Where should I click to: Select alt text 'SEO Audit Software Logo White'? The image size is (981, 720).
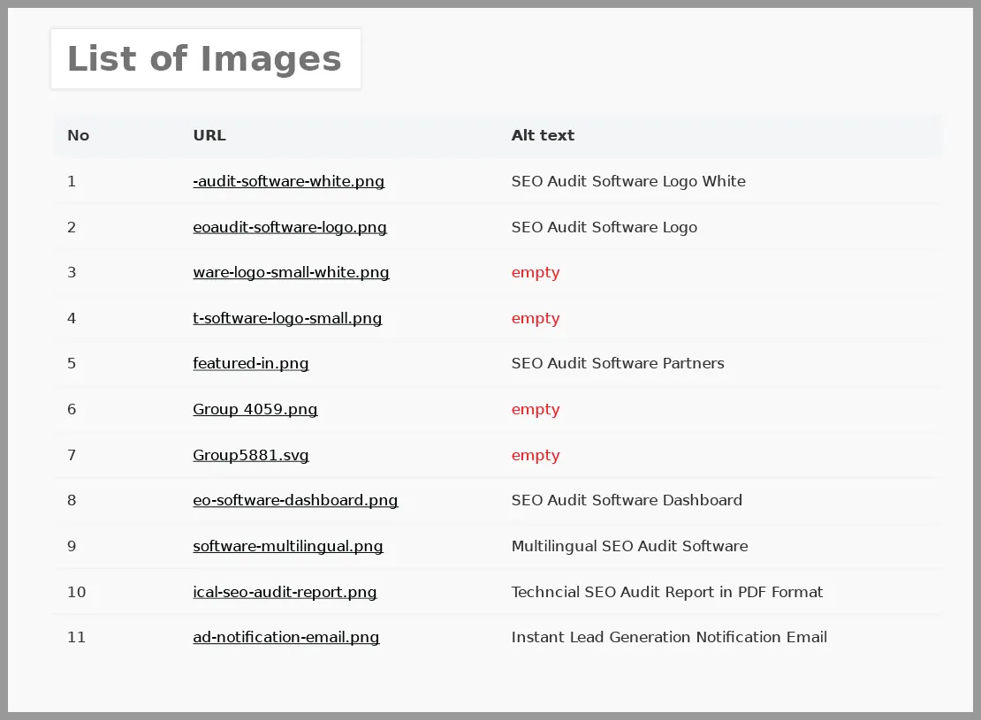[x=628, y=181]
